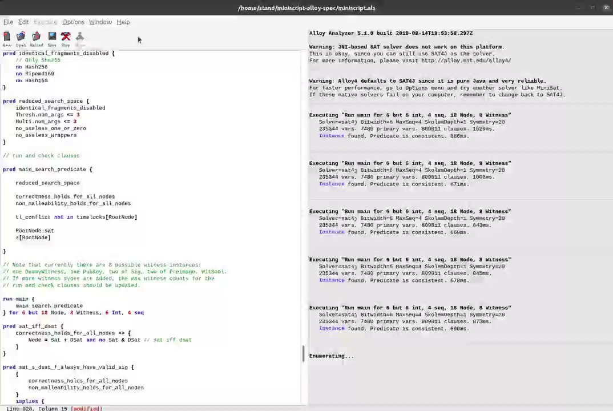Click the grayed-out Show toolbar icon
Viewport: 613px width, 411px height.
[80, 39]
